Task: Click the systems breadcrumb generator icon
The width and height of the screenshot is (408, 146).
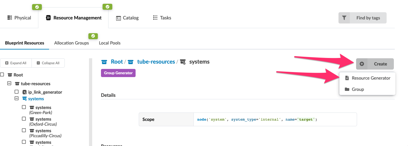Action: 183,62
